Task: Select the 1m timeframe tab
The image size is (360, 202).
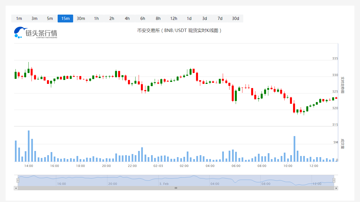Action: [19, 19]
